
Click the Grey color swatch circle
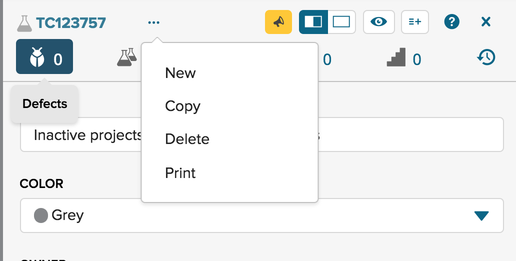40,215
